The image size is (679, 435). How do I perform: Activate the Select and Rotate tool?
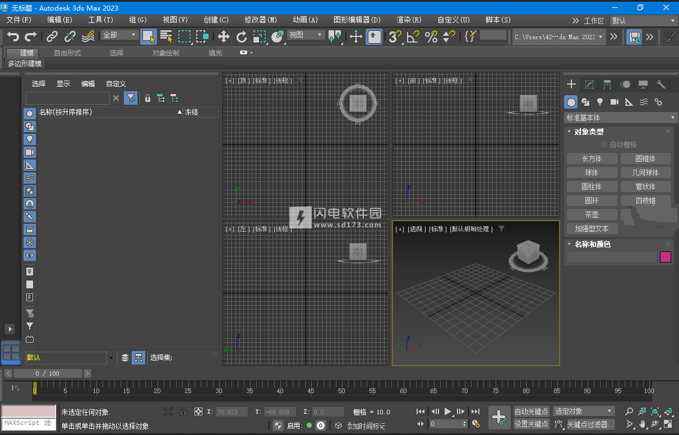click(x=242, y=36)
